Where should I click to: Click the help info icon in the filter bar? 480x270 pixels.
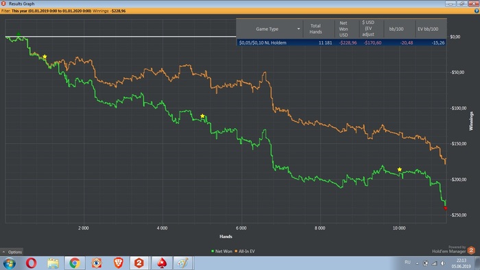(x=477, y=11)
